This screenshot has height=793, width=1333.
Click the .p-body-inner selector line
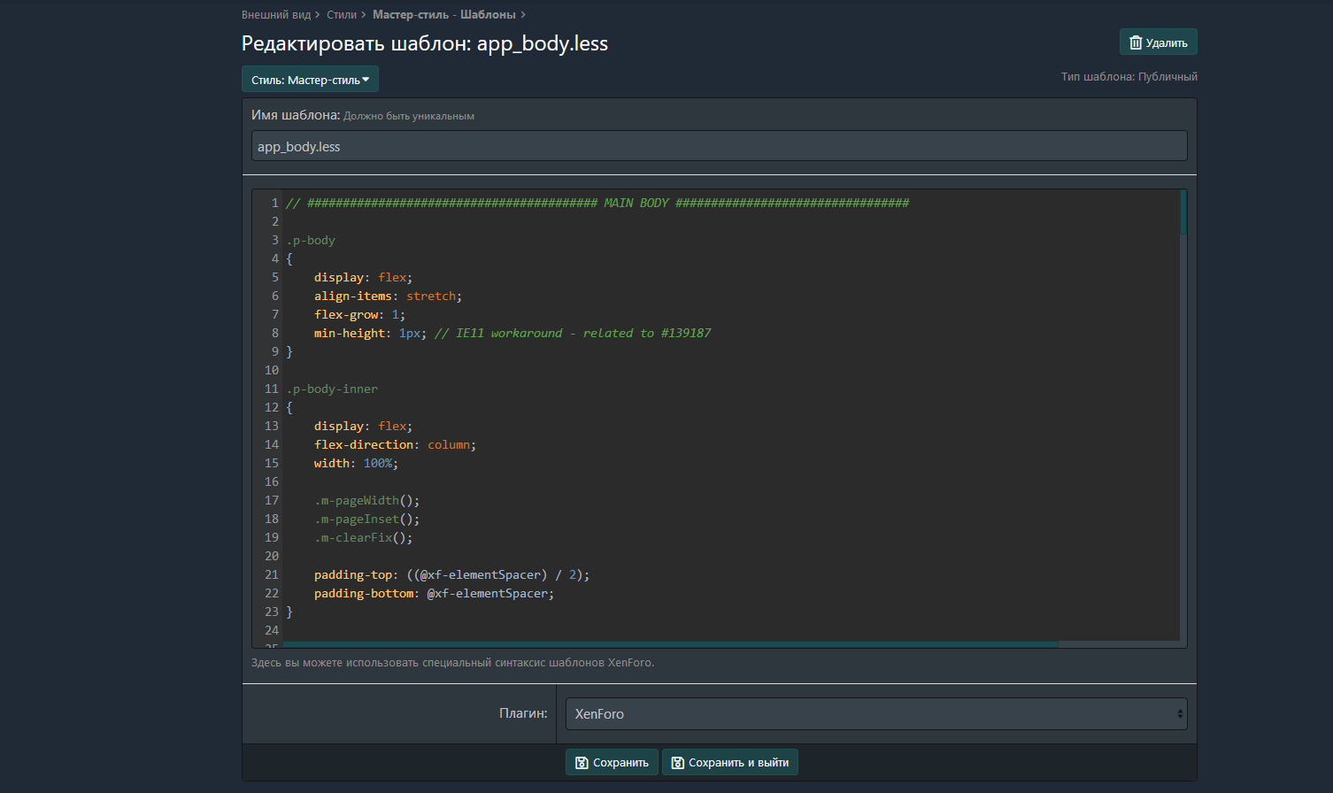click(332, 389)
